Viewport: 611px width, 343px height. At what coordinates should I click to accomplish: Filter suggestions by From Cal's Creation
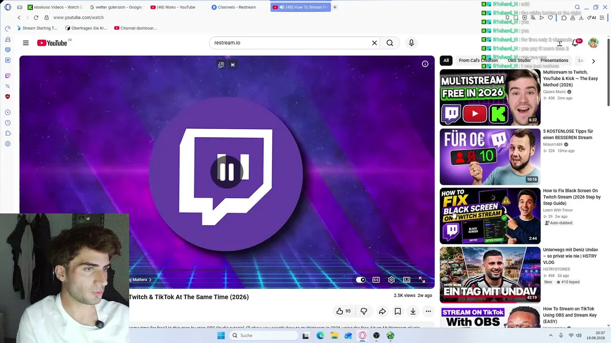(x=478, y=61)
